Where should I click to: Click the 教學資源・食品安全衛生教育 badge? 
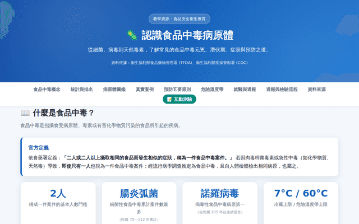(179, 19)
